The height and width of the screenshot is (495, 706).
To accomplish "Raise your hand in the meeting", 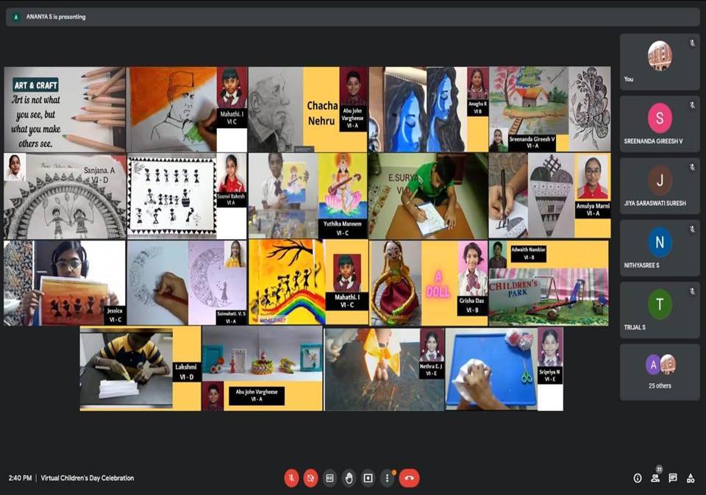I will coord(349,478).
